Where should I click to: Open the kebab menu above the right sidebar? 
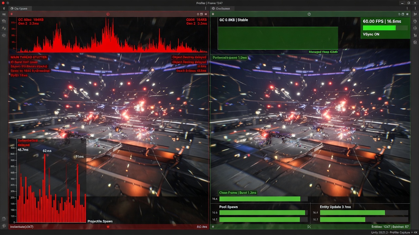(415, 8)
